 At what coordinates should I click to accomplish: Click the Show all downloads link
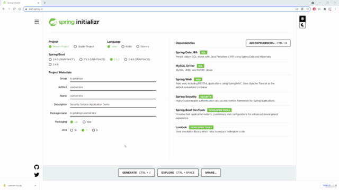point(326,185)
